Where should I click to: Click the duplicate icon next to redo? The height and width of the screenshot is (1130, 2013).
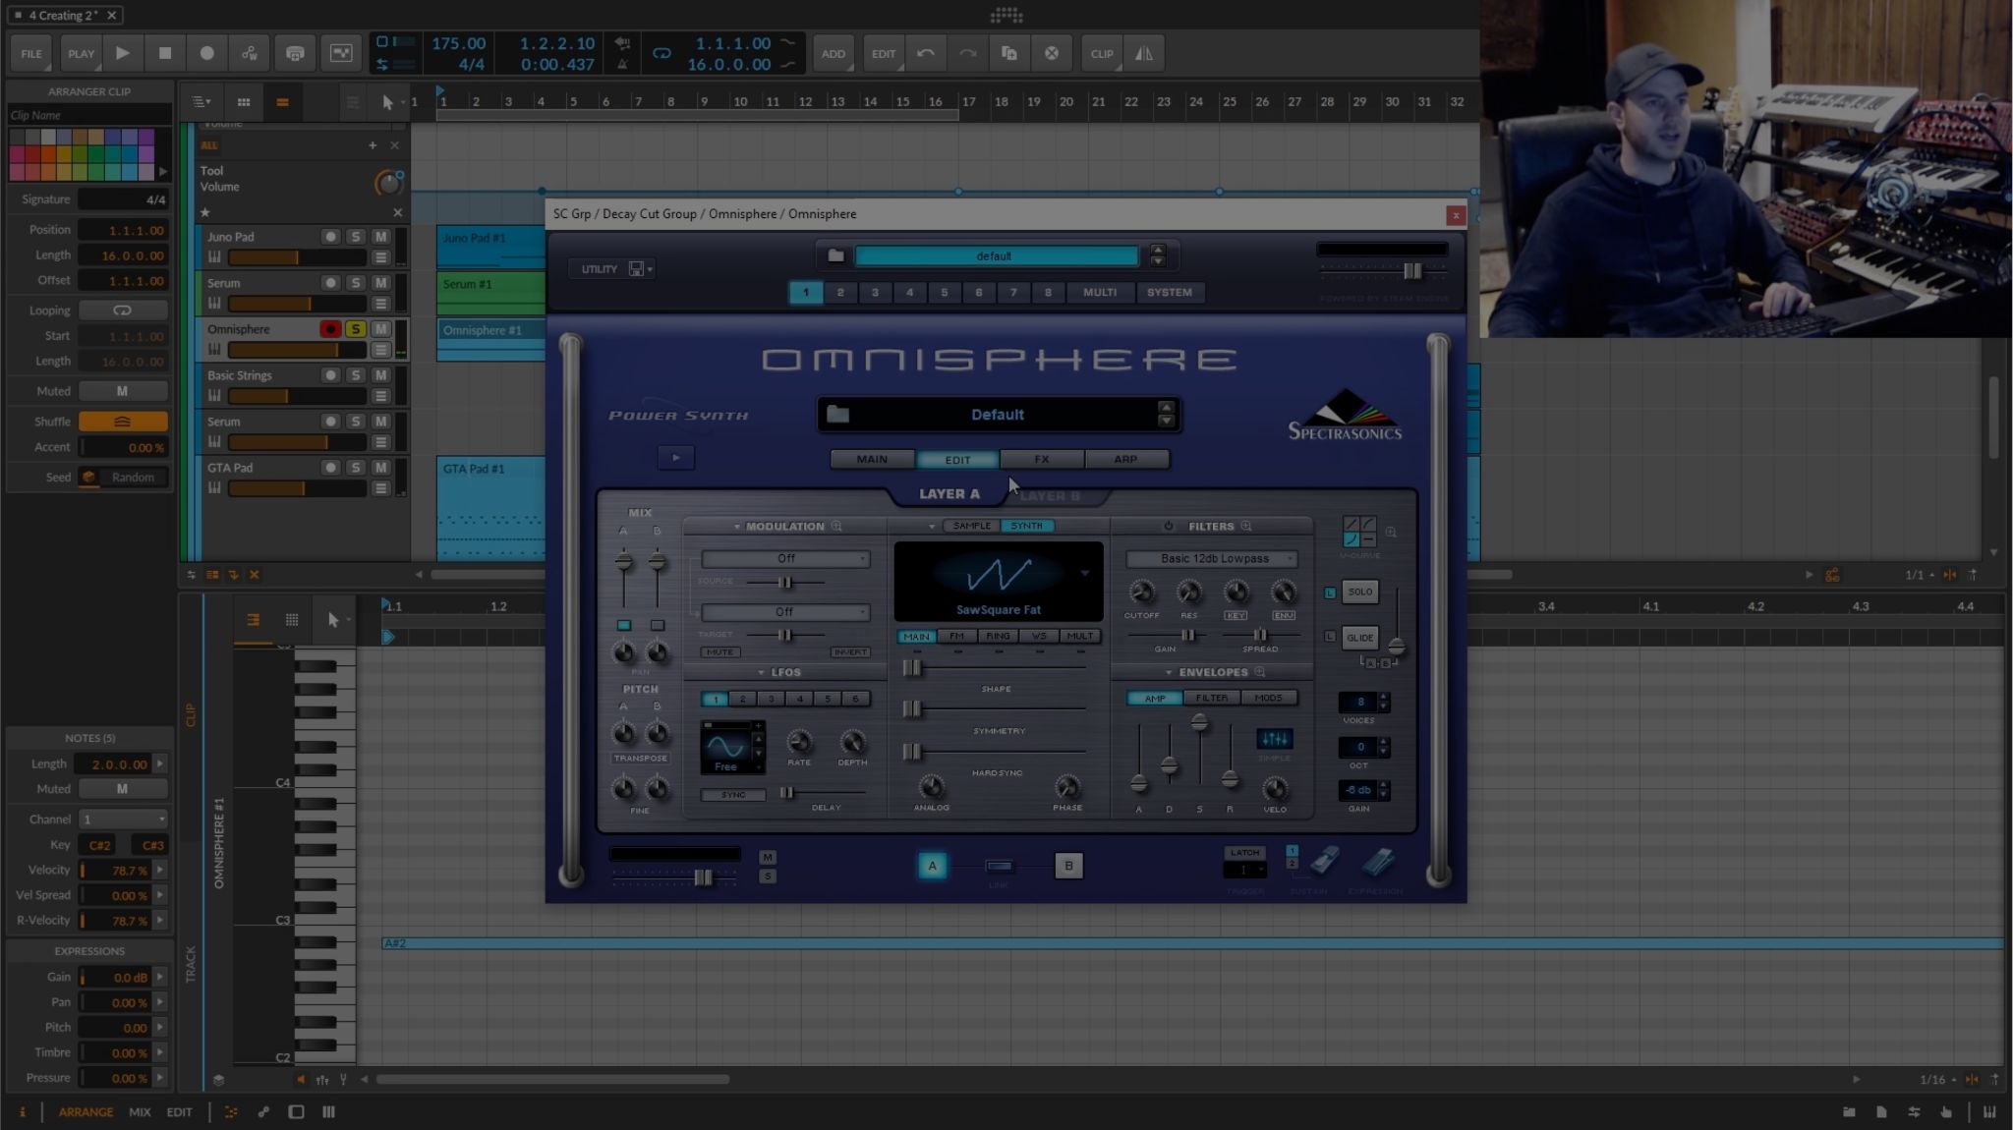pyautogui.click(x=1009, y=54)
